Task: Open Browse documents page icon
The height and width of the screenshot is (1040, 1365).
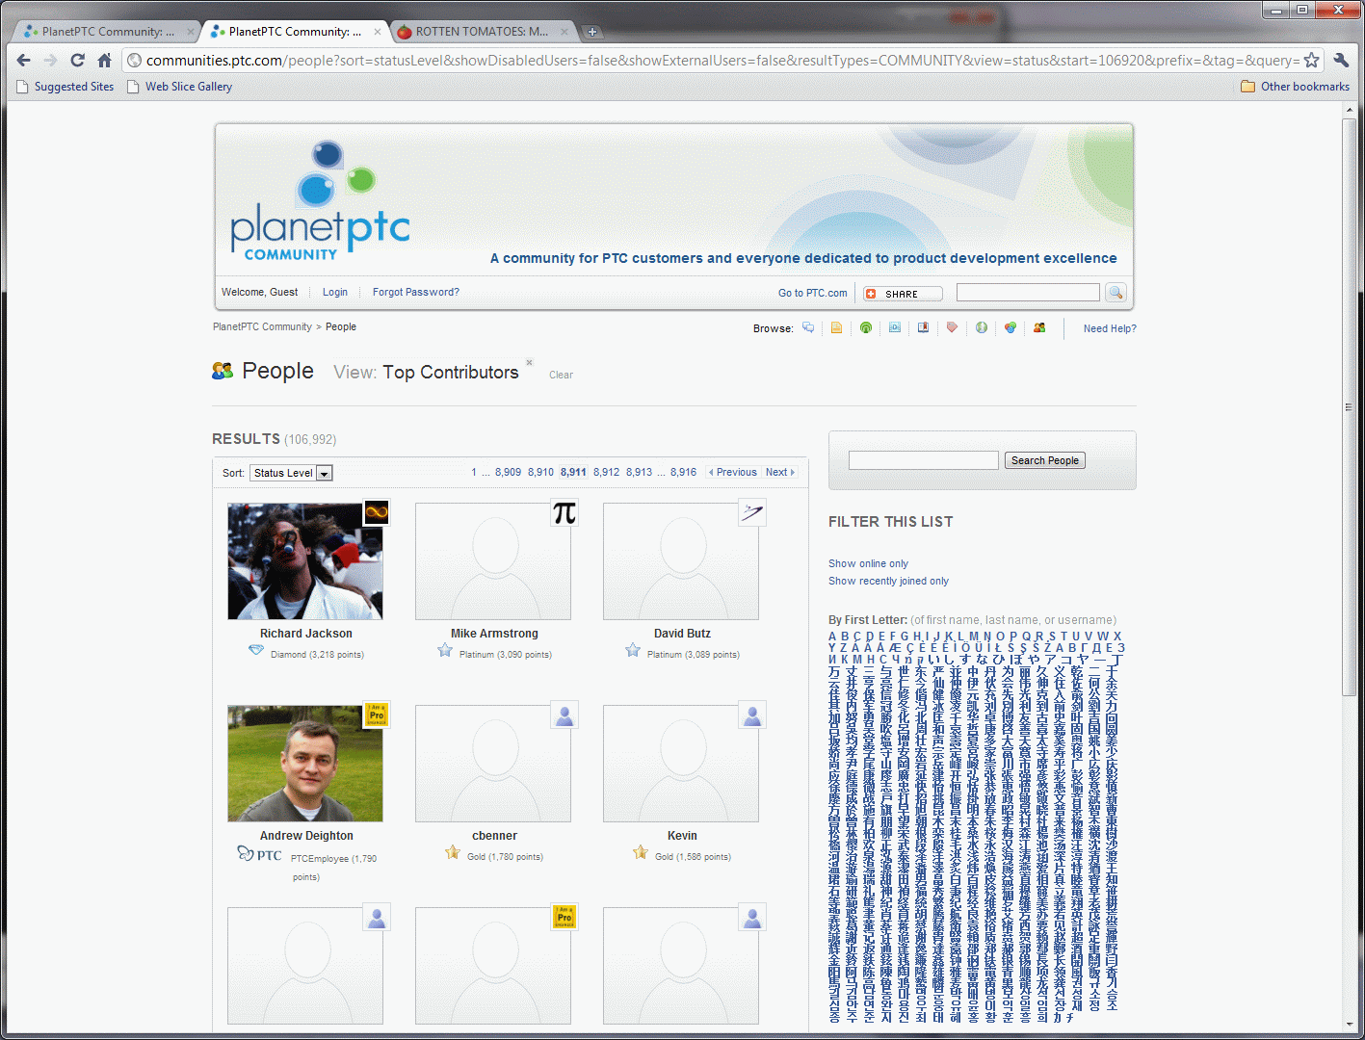Action: (x=836, y=328)
